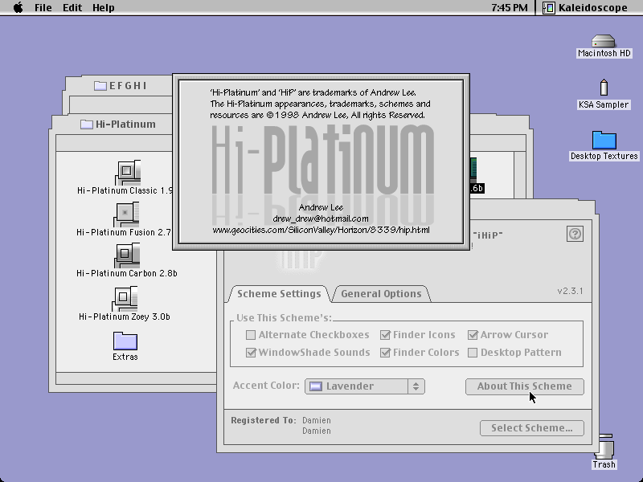The width and height of the screenshot is (643, 482).
Task: Click the E F G H I window title
Action: tap(128, 86)
